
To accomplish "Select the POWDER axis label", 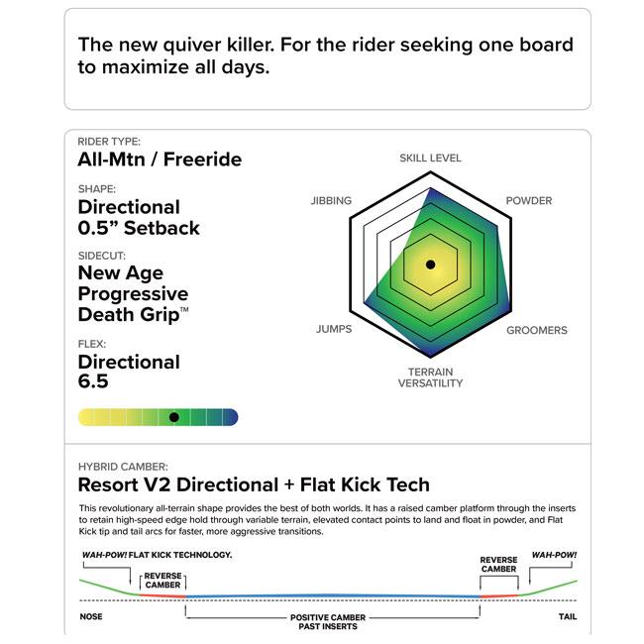I will pos(529,201).
